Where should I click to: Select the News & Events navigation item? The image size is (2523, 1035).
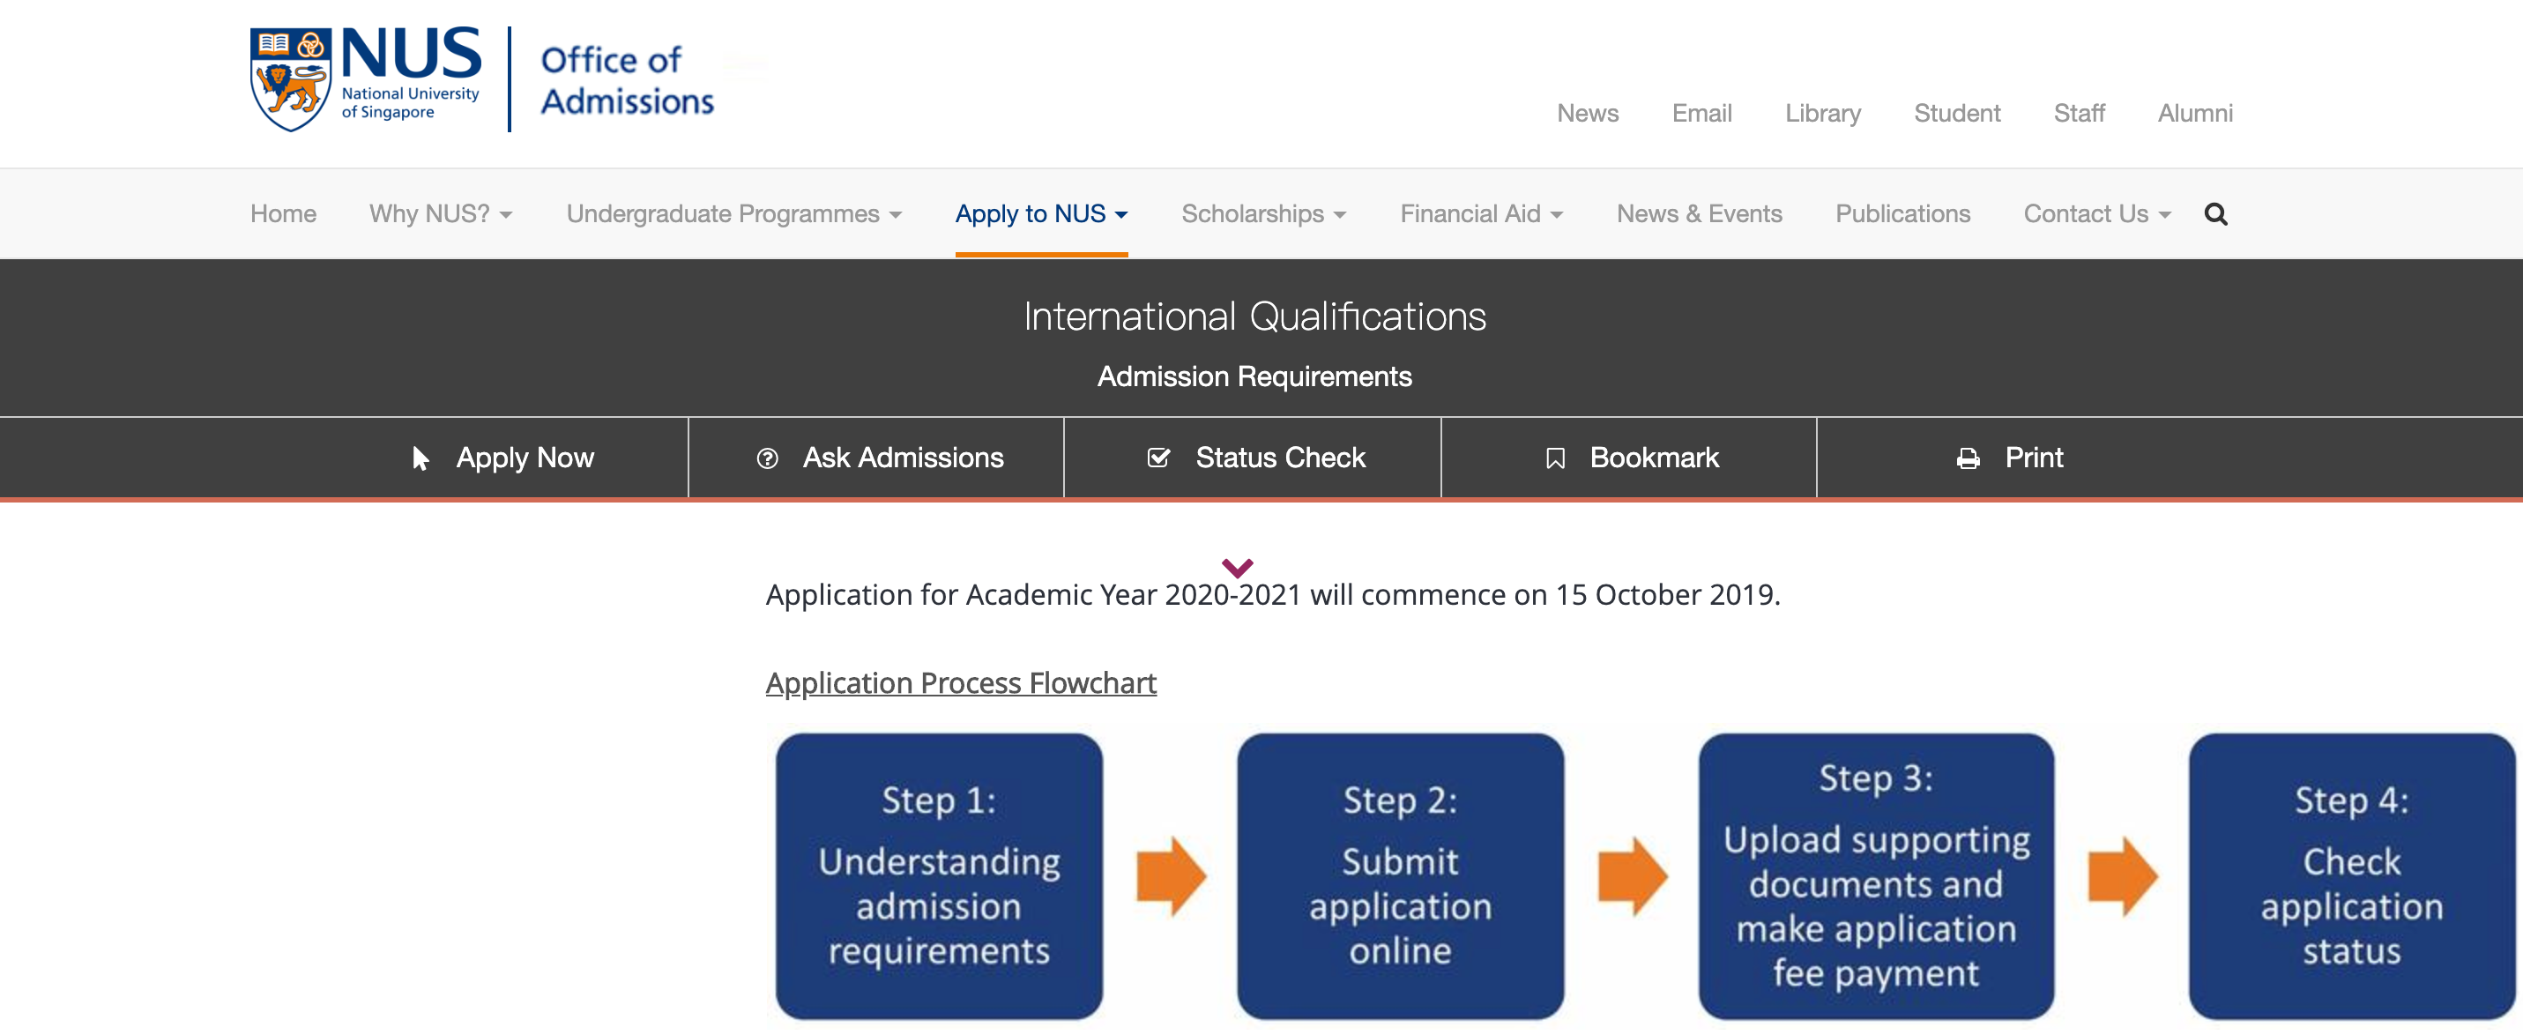click(x=1700, y=213)
